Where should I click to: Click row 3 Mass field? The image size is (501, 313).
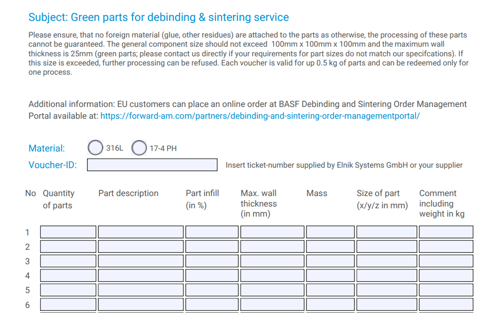(330, 261)
